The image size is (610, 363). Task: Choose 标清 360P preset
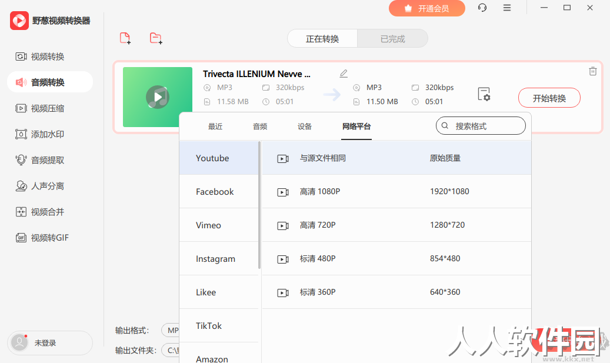coord(397,292)
